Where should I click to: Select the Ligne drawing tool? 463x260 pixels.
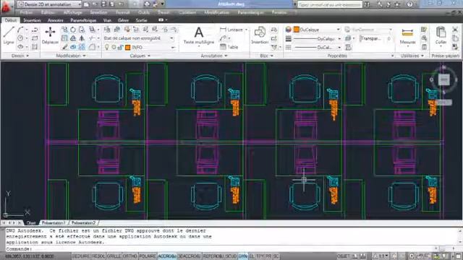[x=9, y=35]
